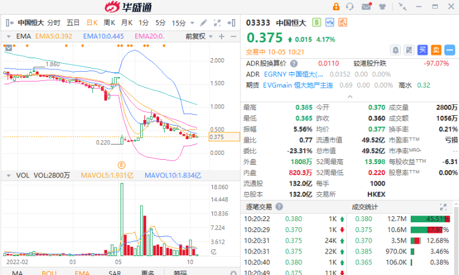Open EGRNY 中国恒大 ADR link
This screenshot has width=459, height=275.
point(294,74)
